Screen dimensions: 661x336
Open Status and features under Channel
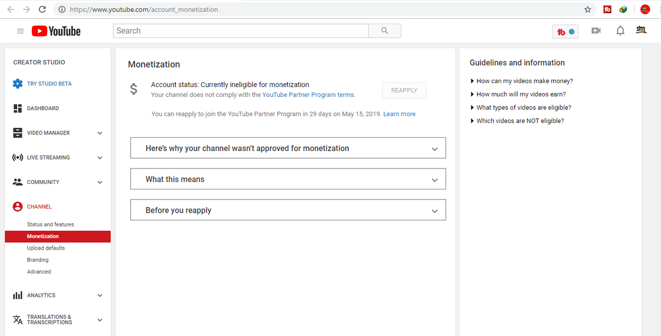click(x=50, y=225)
